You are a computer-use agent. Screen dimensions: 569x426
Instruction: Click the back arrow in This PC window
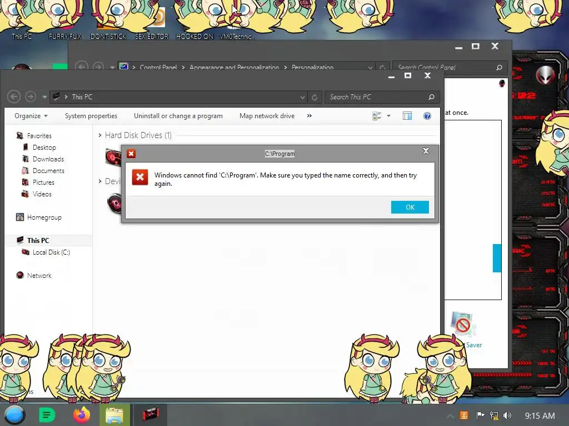14,97
